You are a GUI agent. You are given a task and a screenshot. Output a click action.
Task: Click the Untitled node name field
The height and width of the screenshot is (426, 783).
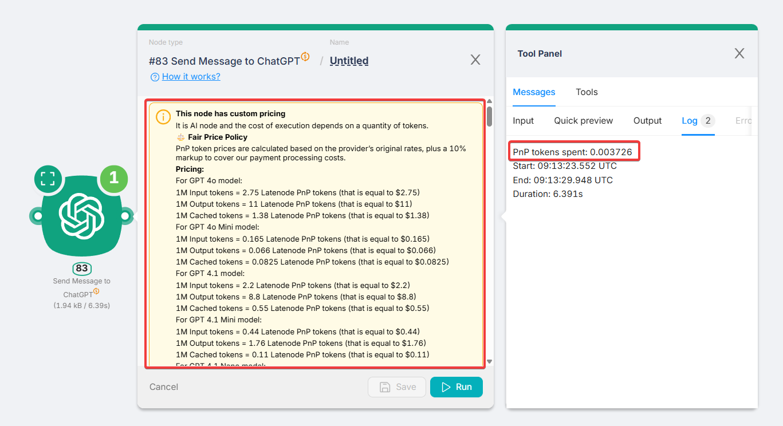click(x=349, y=61)
